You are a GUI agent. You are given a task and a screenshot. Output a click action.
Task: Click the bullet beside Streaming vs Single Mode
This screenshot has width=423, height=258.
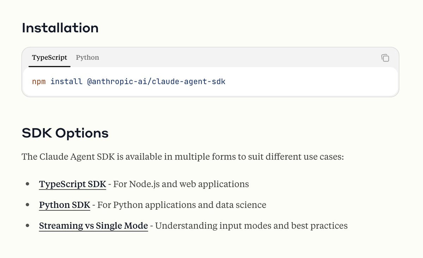tap(27, 226)
